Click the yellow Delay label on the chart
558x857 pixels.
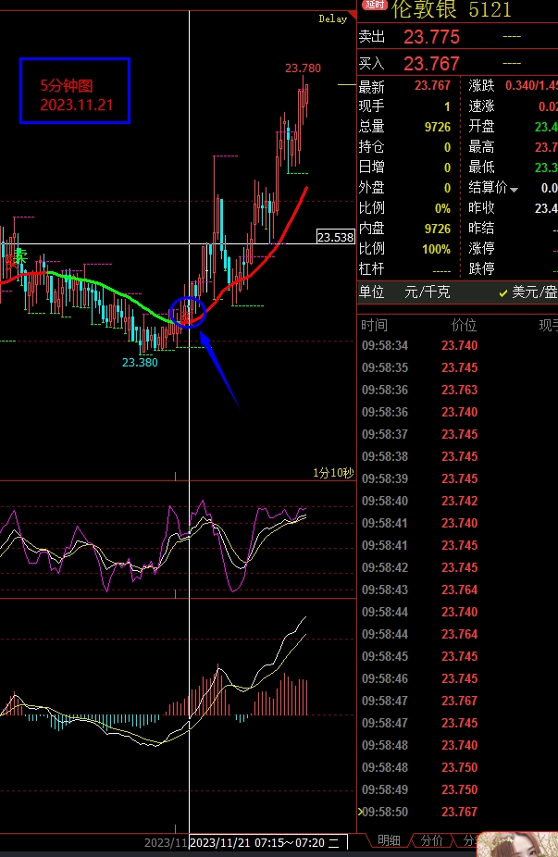tap(333, 19)
